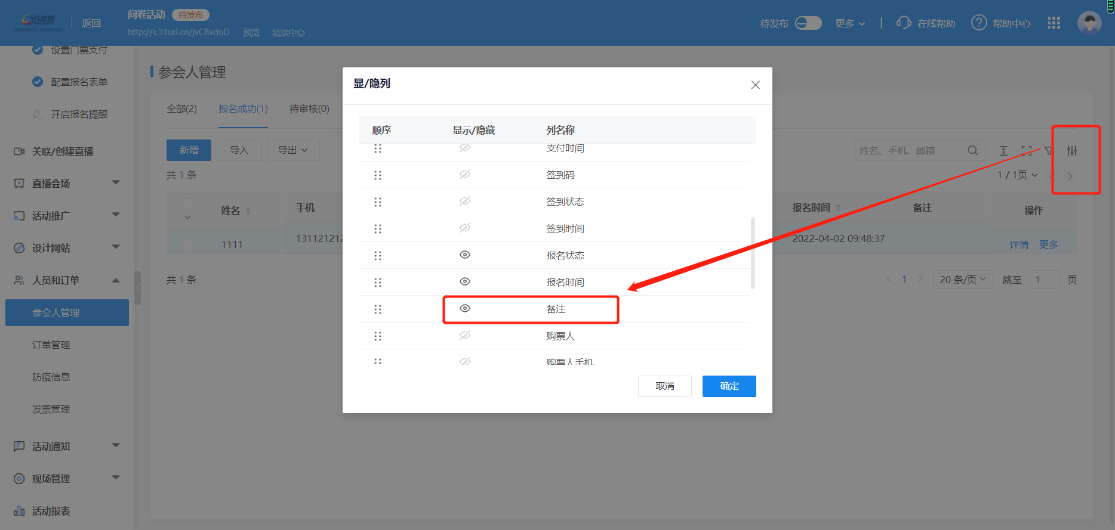
Task: Click drag handle icon for 签到码 row
Action: tap(377, 175)
